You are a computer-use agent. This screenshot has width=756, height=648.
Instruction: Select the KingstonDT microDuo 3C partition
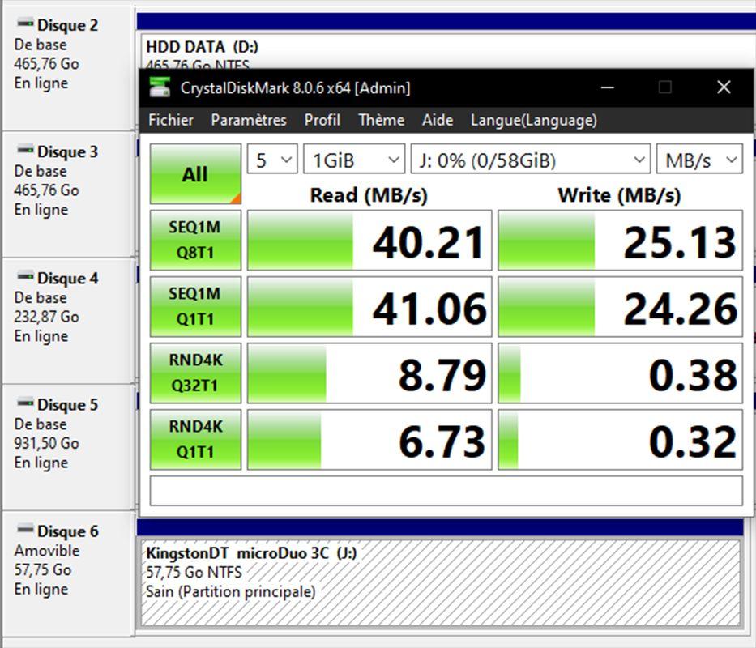pos(441,583)
